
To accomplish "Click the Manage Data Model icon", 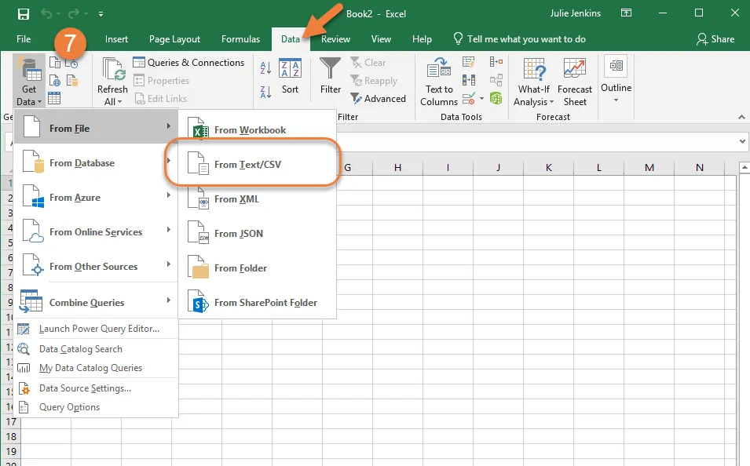I will click(496, 99).
